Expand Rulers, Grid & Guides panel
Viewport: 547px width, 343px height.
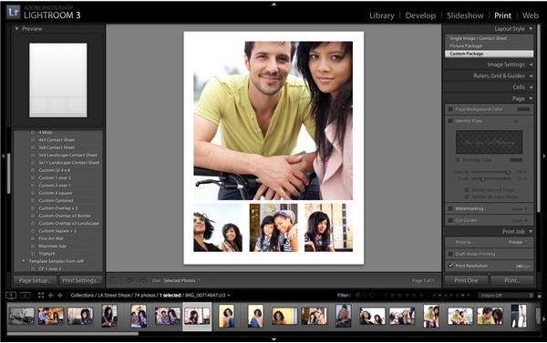531,76
